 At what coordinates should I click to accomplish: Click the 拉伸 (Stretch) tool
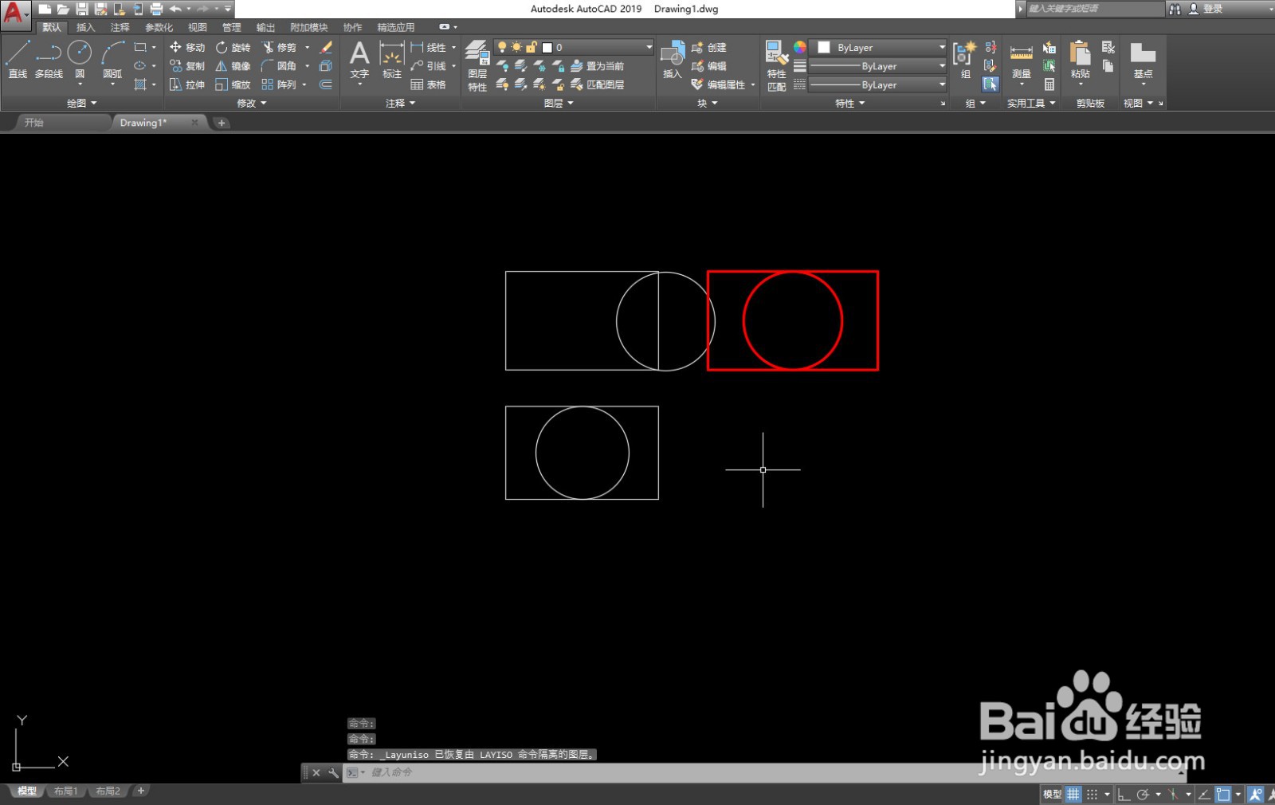[187, 84]
